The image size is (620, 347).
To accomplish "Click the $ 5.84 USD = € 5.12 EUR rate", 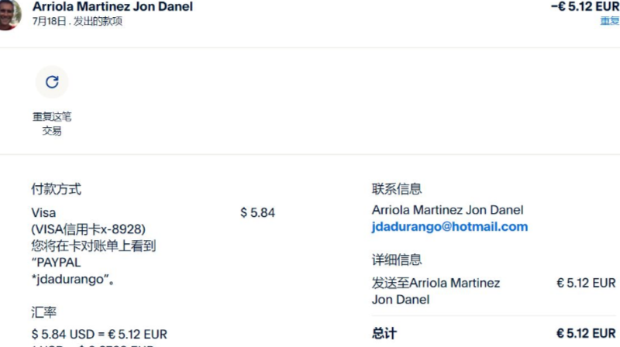I will 99,335.
